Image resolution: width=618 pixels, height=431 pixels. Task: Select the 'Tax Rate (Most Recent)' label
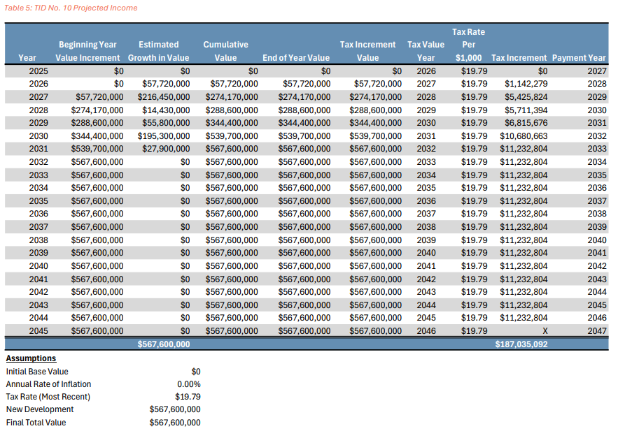[48, 397]
